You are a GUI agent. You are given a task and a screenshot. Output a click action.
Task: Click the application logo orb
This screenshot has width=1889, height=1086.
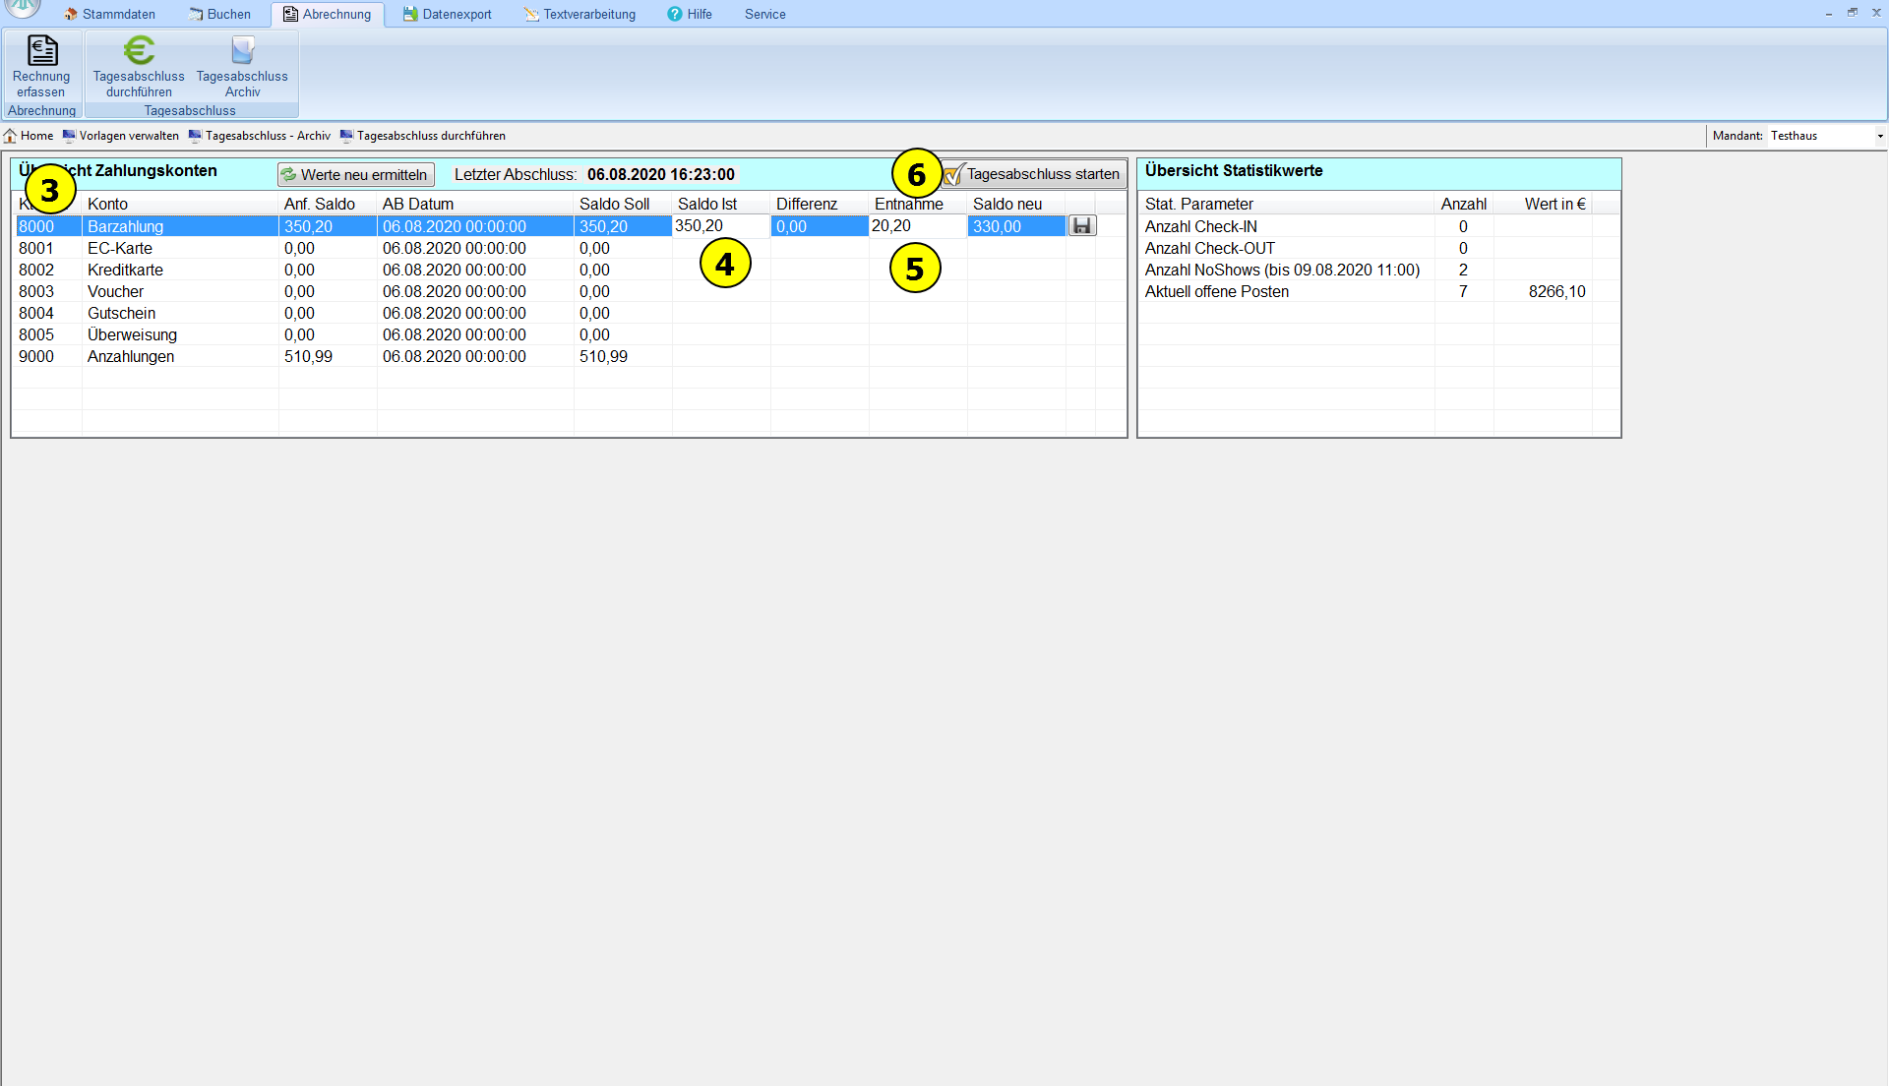click(24, 8)
